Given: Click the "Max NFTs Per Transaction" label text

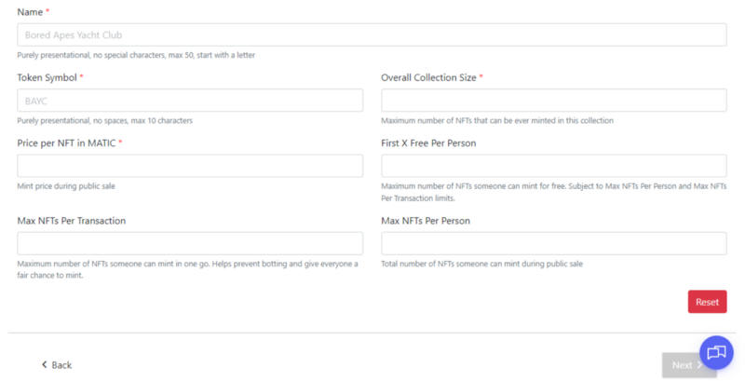Looking at the screenshot, I should [x=72, y=221].
